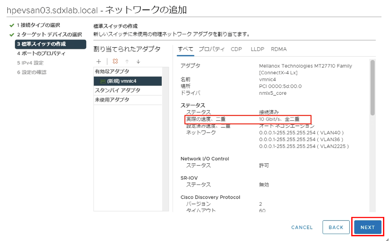This screenshot has width=389, height=241.
Task: Click the VLAN2225 network range entry
Action: tap(304, 146)
